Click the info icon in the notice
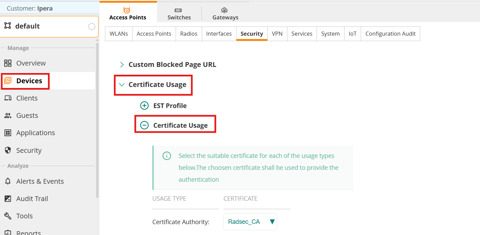The image size is (480, 235). (166, 156)
